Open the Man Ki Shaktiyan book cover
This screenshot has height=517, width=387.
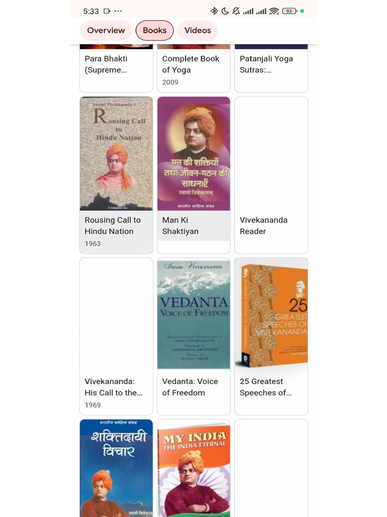[x=194, y=153]
